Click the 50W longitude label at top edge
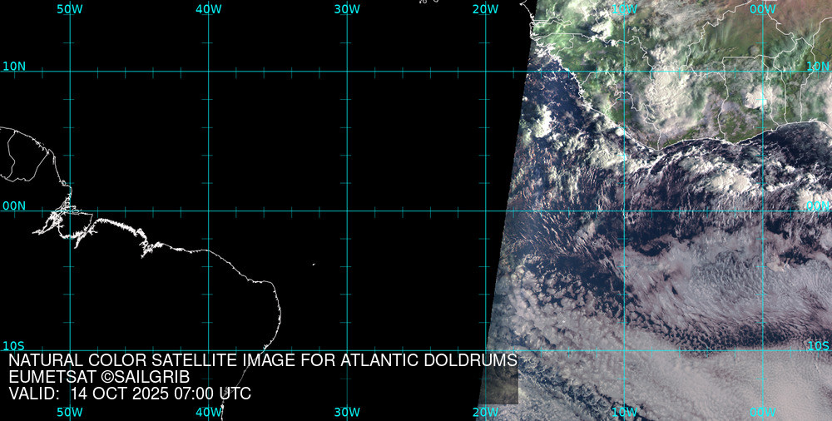 coord(69,9)
